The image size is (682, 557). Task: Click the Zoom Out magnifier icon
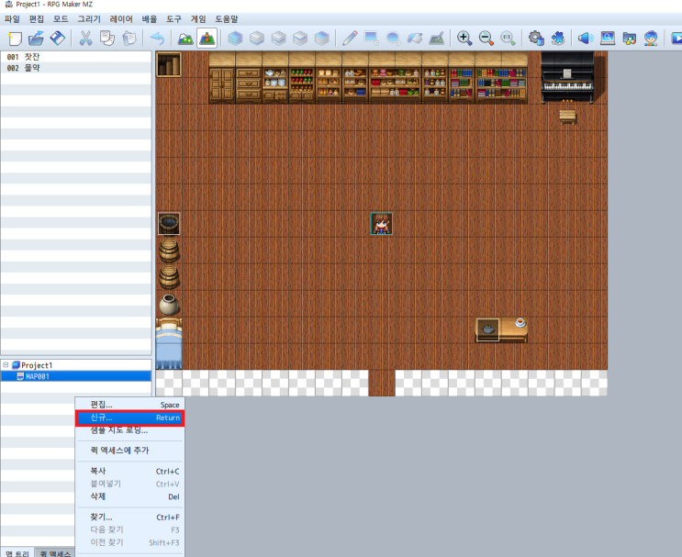(x=486, y=39)
